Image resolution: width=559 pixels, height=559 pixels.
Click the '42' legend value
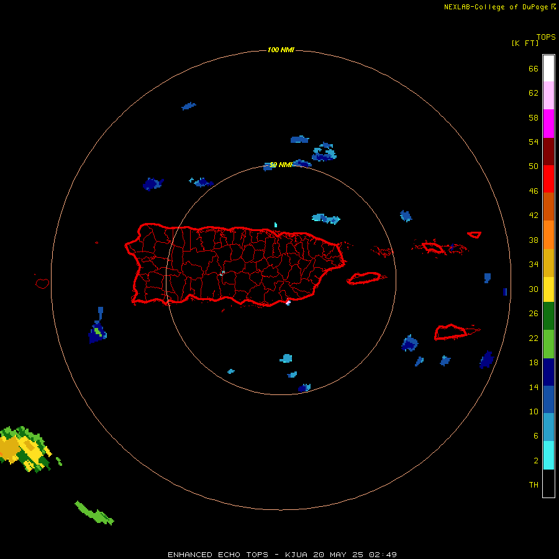point(534,215)
